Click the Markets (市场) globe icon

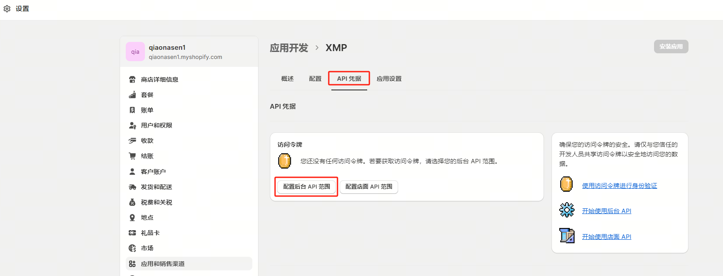[132, 248]
